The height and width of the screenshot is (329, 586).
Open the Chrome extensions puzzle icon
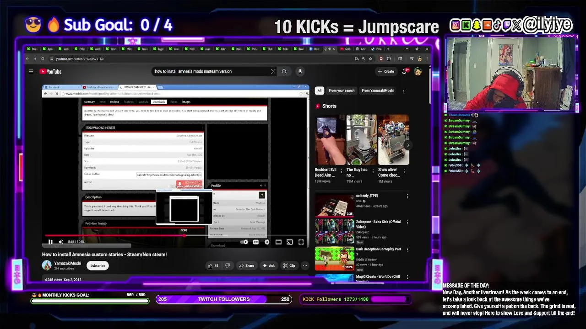(x=389, y=58)
